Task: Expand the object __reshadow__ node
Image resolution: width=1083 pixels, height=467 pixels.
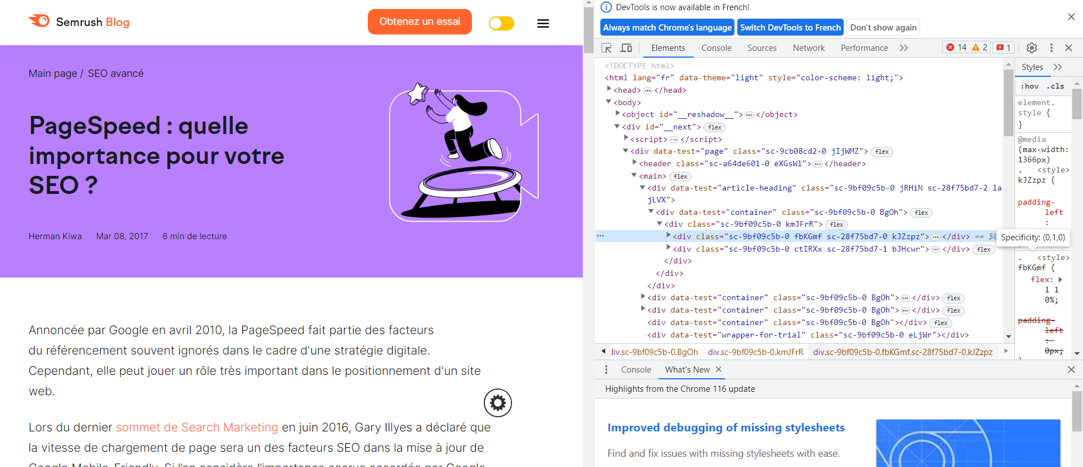Action: point(617,114)
